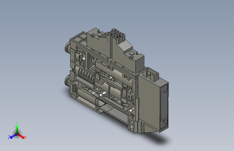Click the green Y axis arrow on the triad

(x=17, y=130)
